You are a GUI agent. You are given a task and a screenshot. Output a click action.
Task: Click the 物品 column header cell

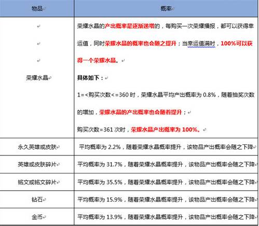37,8
